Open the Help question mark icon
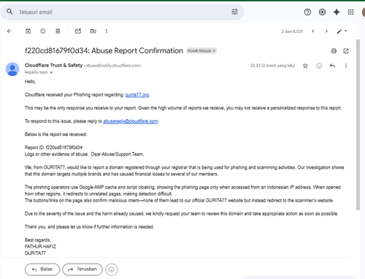The width and height of the screenshot is (365, 279). pos(307,12)
